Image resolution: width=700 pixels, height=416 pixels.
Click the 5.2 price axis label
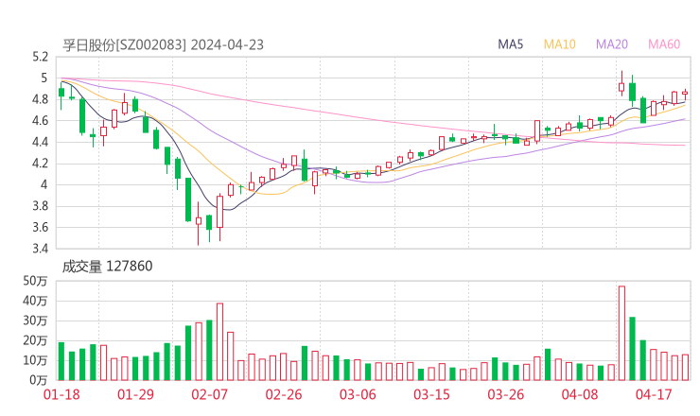click(x=40, y=57)
